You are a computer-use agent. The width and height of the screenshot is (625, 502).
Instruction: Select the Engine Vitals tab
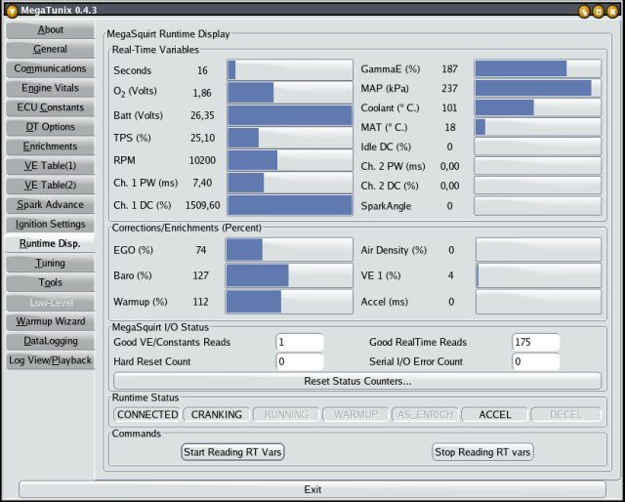[50, 88]
